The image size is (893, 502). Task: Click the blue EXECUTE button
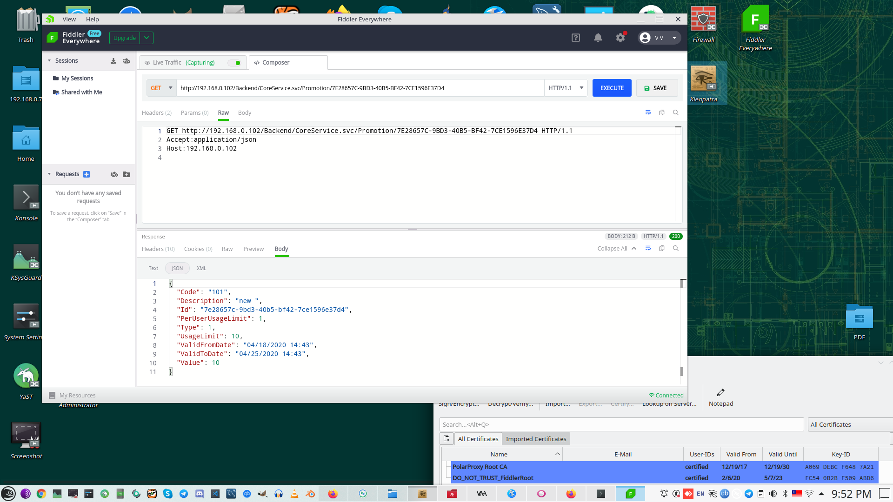coord(612,88)
